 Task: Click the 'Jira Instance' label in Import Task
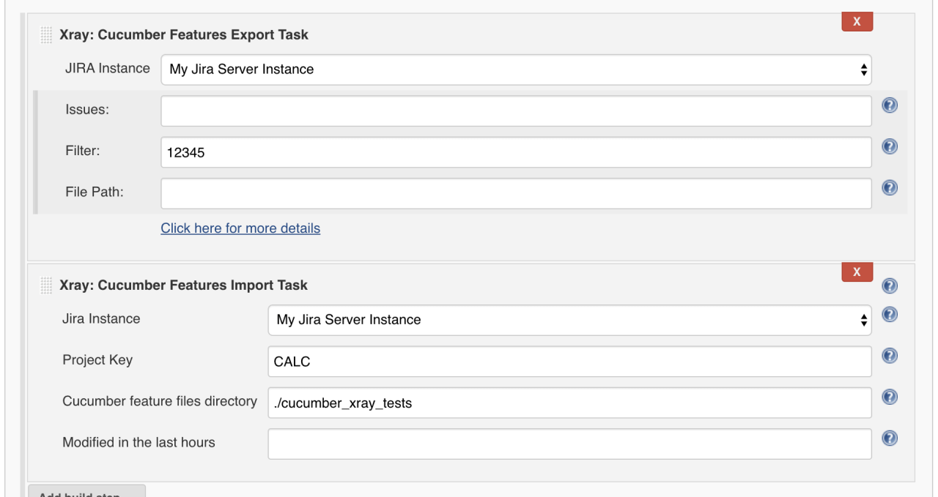pyautogui.click(x=101, y=318)
